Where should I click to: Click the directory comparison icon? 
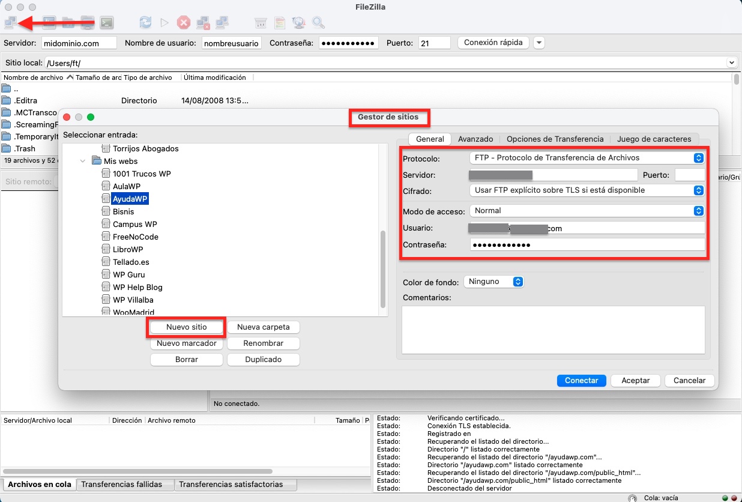(x=279, y=22)
